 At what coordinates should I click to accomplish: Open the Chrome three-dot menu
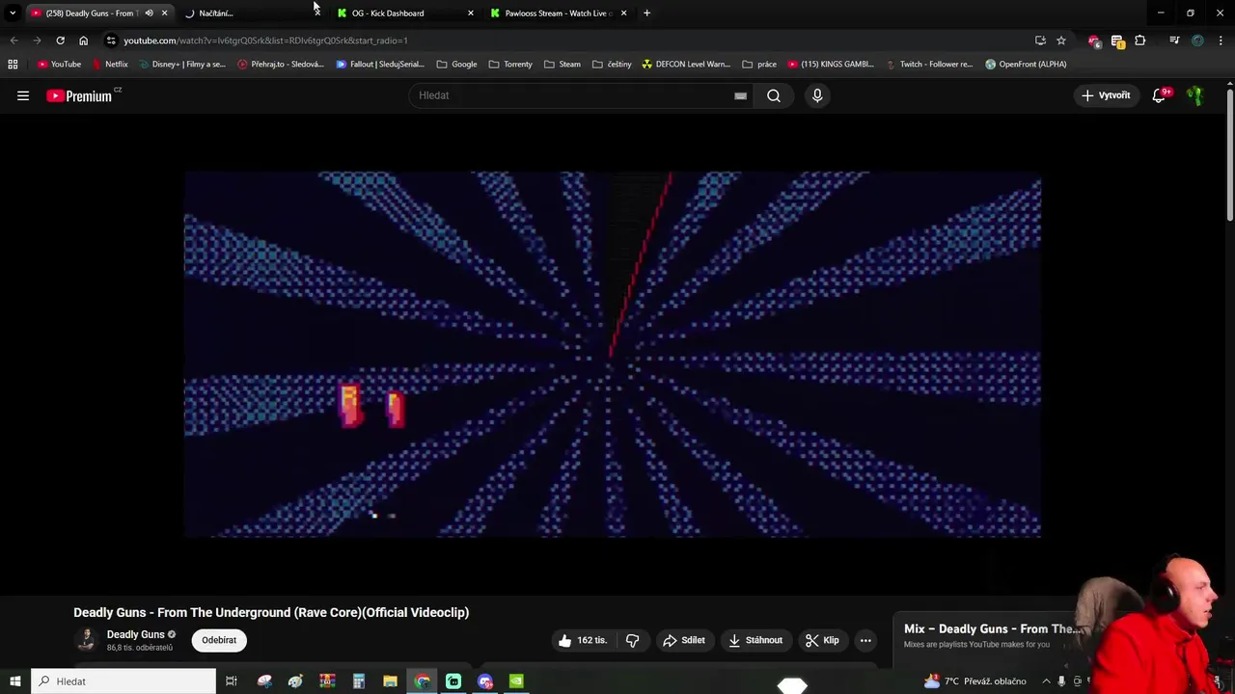pos(1221,40)
